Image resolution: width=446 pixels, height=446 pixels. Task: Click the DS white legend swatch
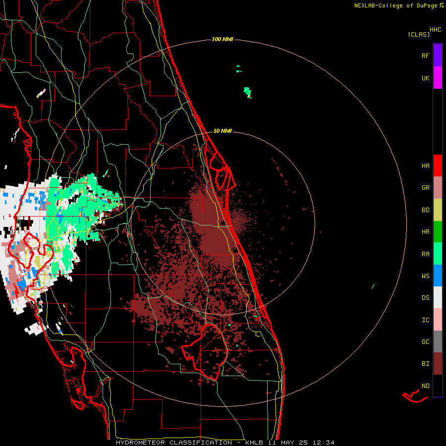click(438, 297)
